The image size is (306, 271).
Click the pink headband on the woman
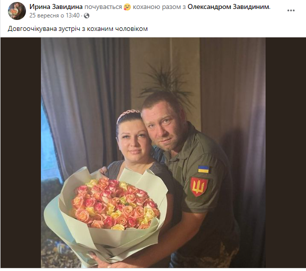[x=128, y=115]
